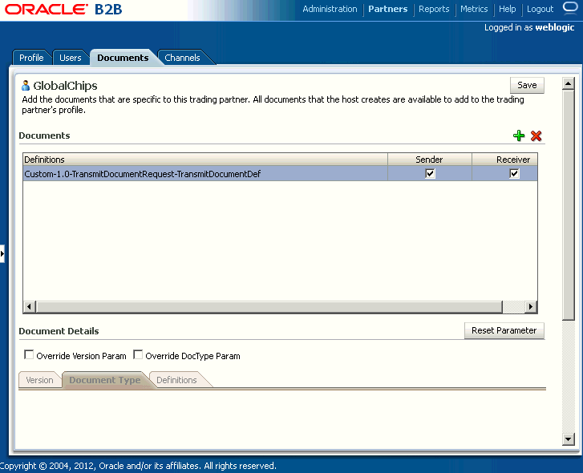Open the Help link

coord(507,9)
